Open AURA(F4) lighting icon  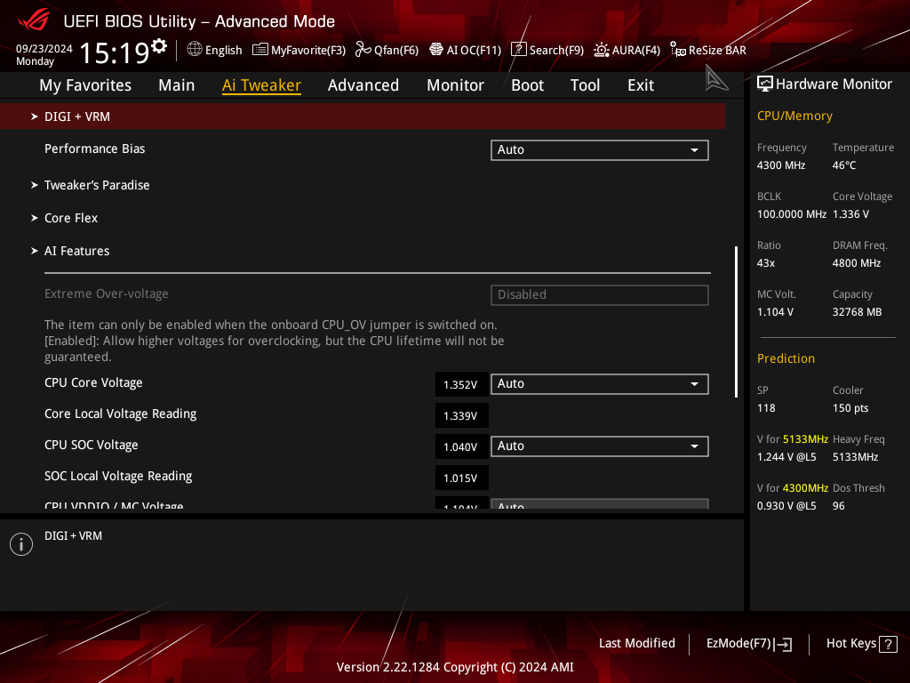(x=602, y=50)
